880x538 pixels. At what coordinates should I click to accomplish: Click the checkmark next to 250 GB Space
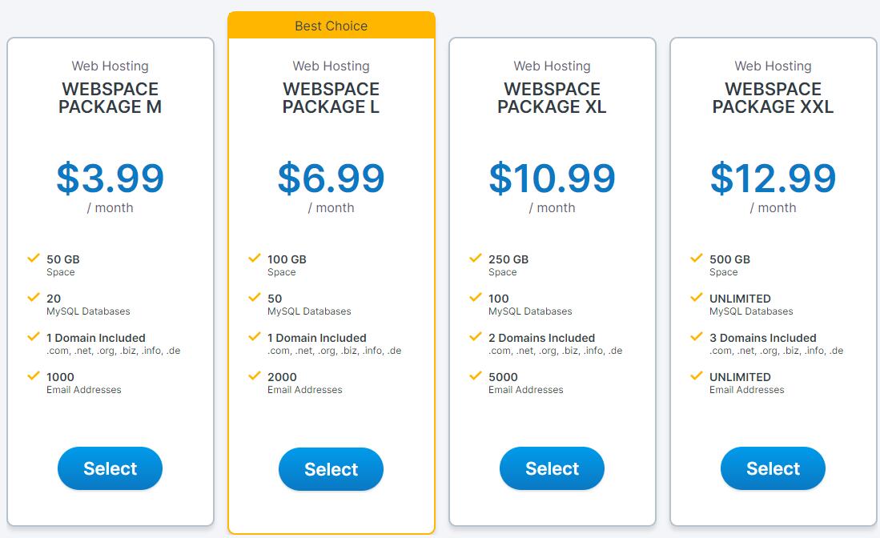pos(476,258)
